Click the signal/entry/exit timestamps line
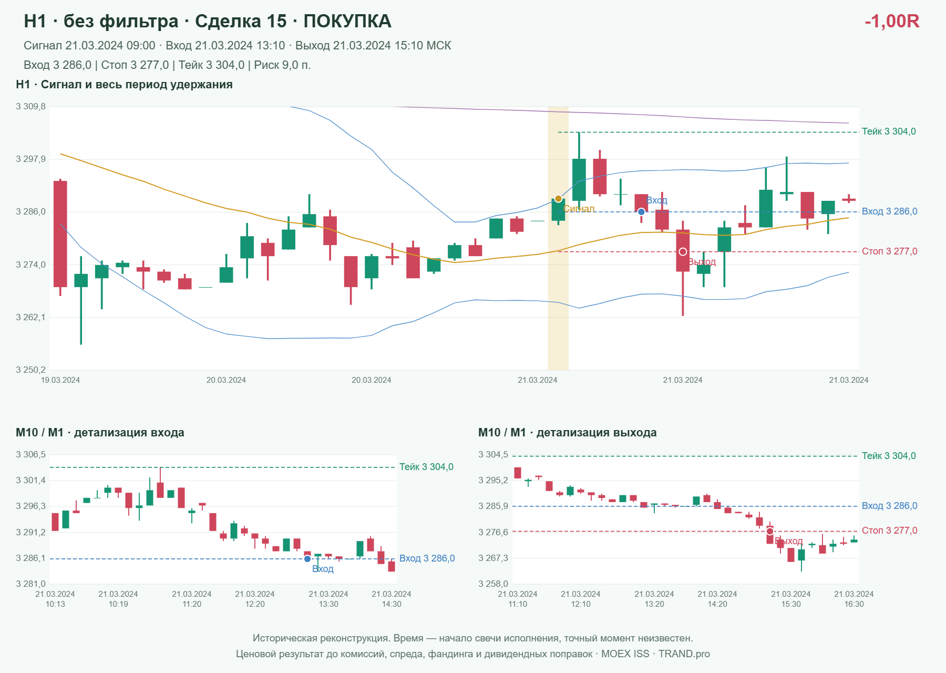 [x=238, y=46]
